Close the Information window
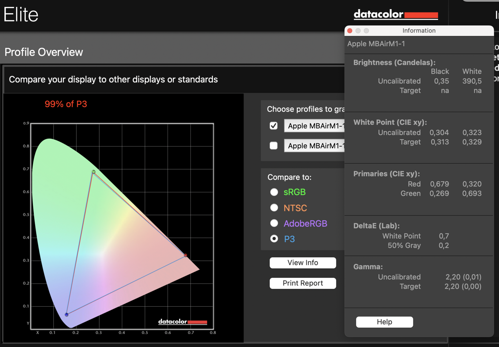This screenshot has height=347, width=499. pyautogui.click(x=350, y=31)
